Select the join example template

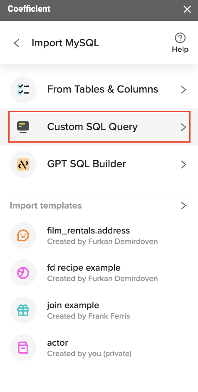coord(73,305)
